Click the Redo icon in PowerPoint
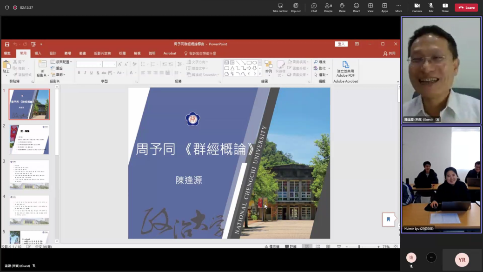Screen dimensions: 483x272 coord(25,44)
